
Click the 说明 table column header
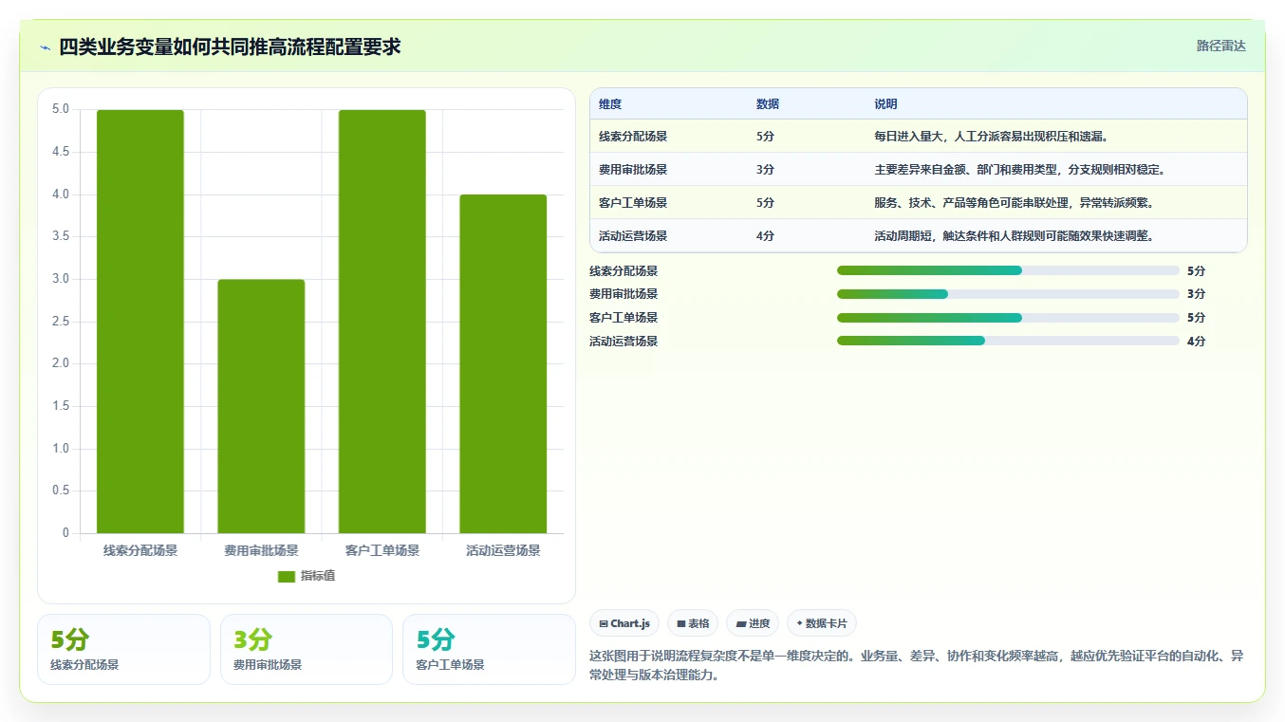[885, 104]
